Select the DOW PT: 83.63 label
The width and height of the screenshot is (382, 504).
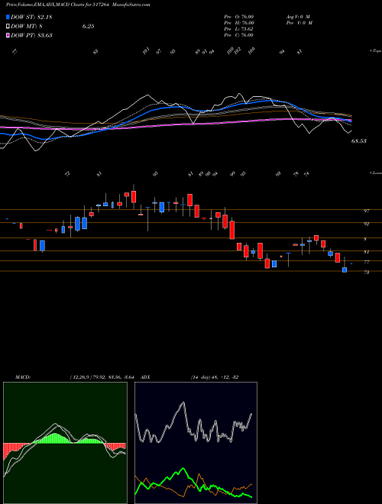[x=31, y=35]
